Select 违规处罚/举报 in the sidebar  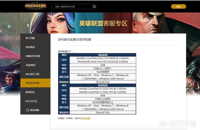(35, 56)
